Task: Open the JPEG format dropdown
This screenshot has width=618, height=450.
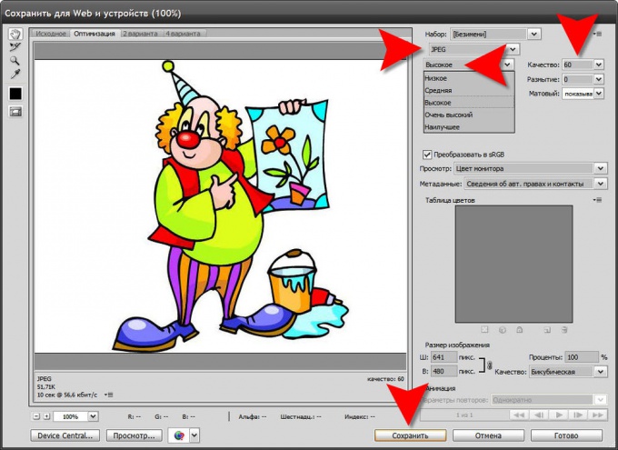Action: click(474, 49)
